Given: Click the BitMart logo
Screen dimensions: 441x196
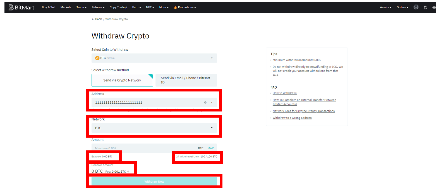Looking at the screenshot, I should coord(21,8).
